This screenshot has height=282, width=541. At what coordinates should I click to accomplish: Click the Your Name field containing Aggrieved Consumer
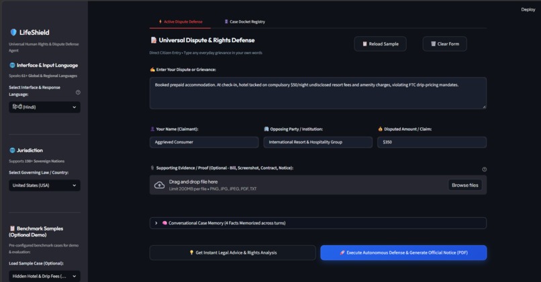coord(204,142)
